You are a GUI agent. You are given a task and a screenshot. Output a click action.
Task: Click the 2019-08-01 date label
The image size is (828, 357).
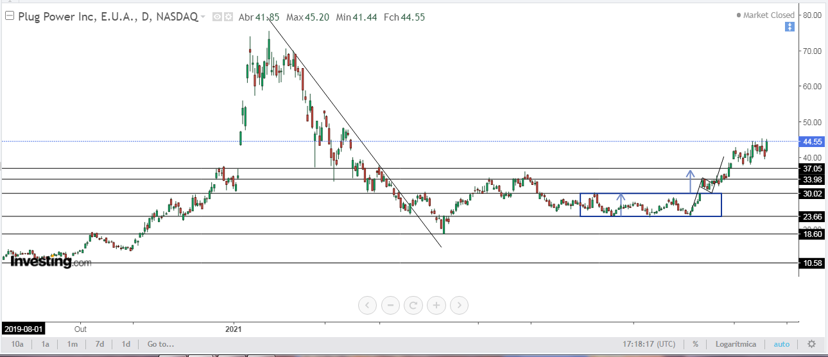[x=24, y=328]
